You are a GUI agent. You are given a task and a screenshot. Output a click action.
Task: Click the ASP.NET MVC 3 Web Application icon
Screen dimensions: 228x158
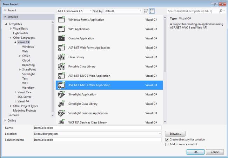coord(61,76)
